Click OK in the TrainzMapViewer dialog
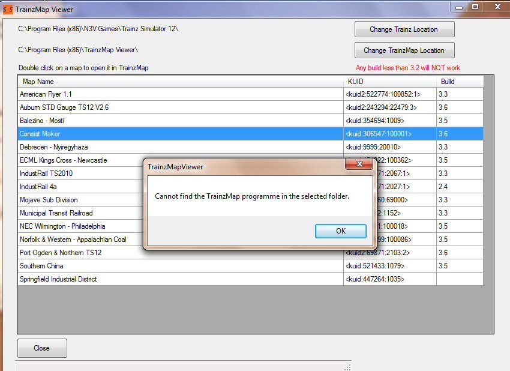Screen dimensions: 510x371 point(341,231)
